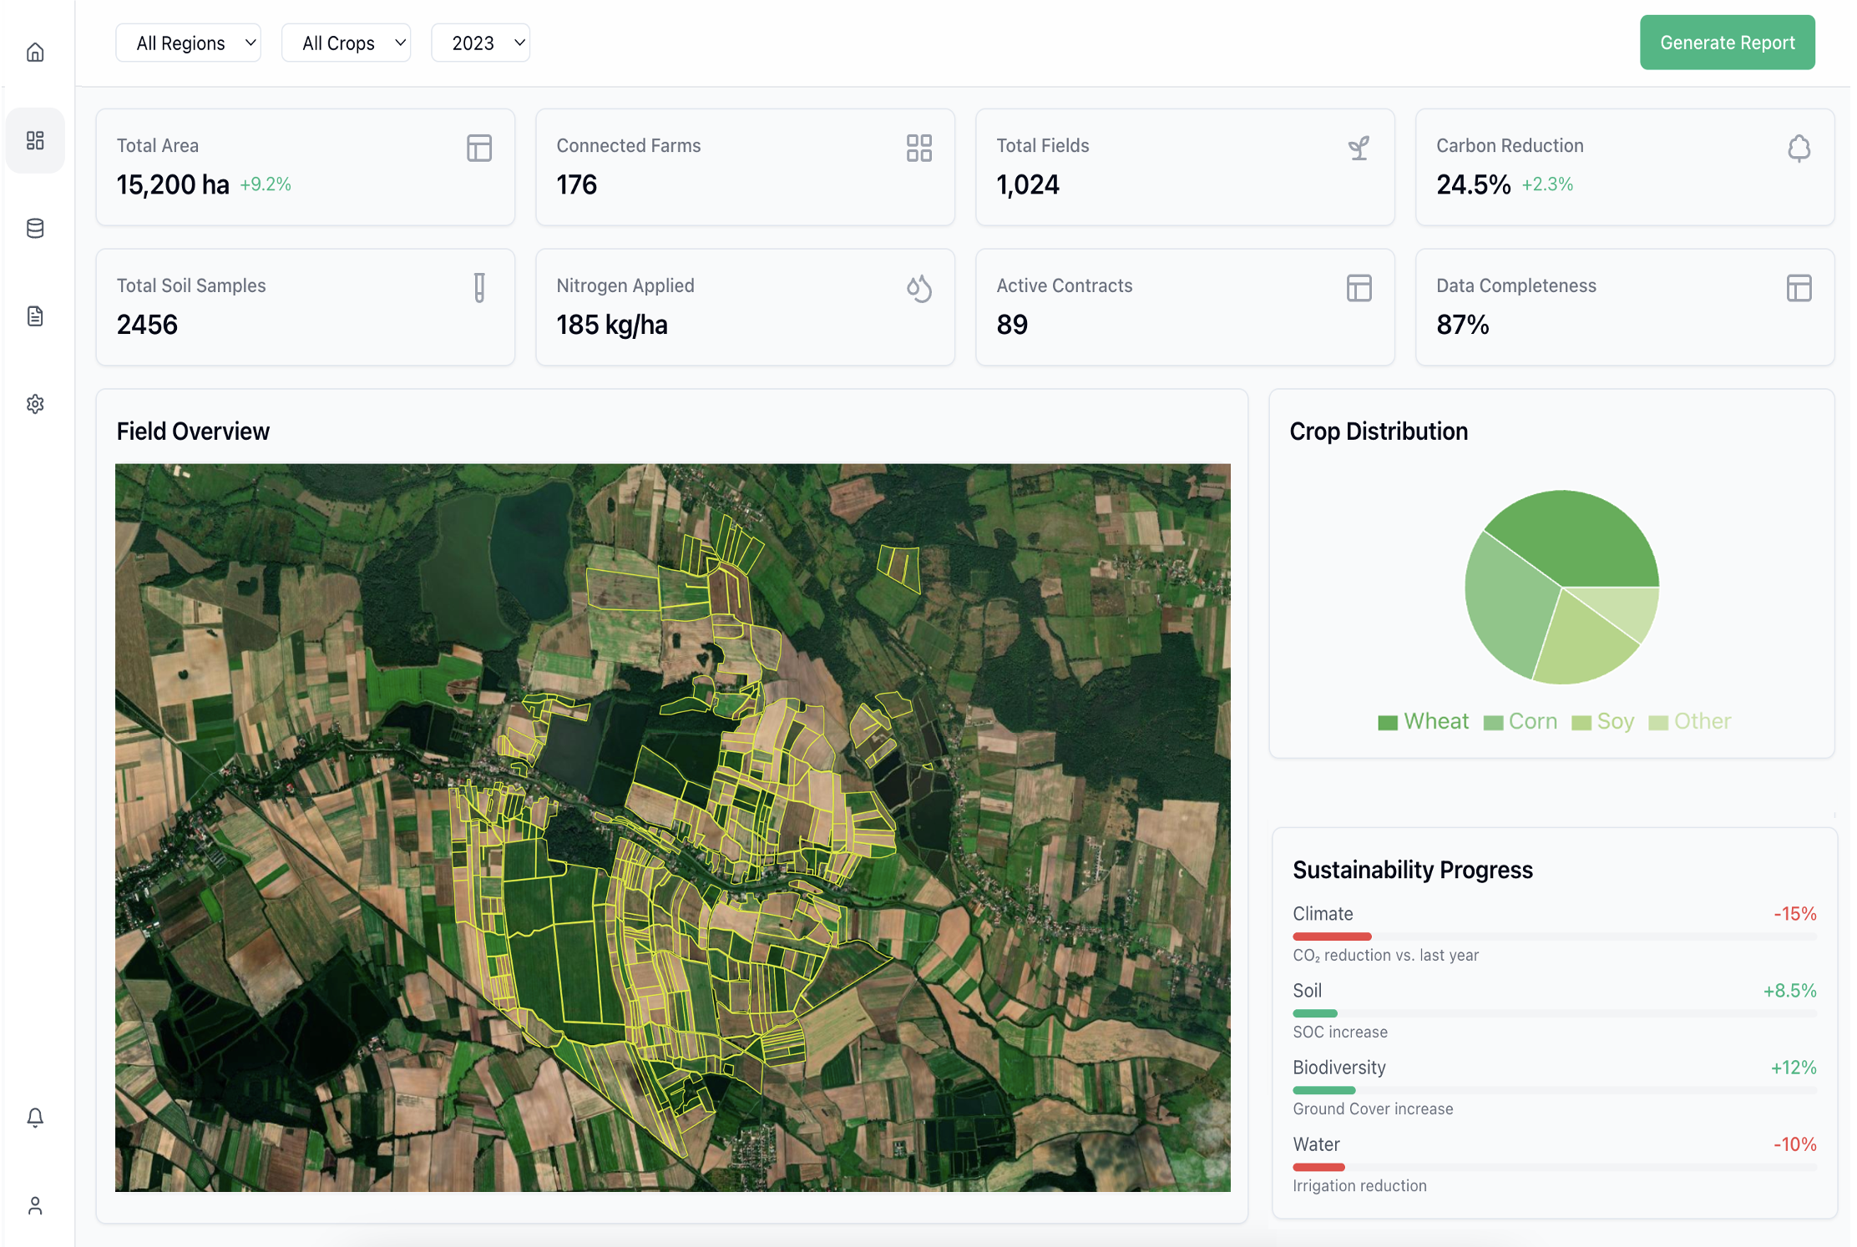Image resolution: width=1857 pixels, height=1247 pixels.
Task: Click the notifications bell icon
Action: [x=35, y=1118]
